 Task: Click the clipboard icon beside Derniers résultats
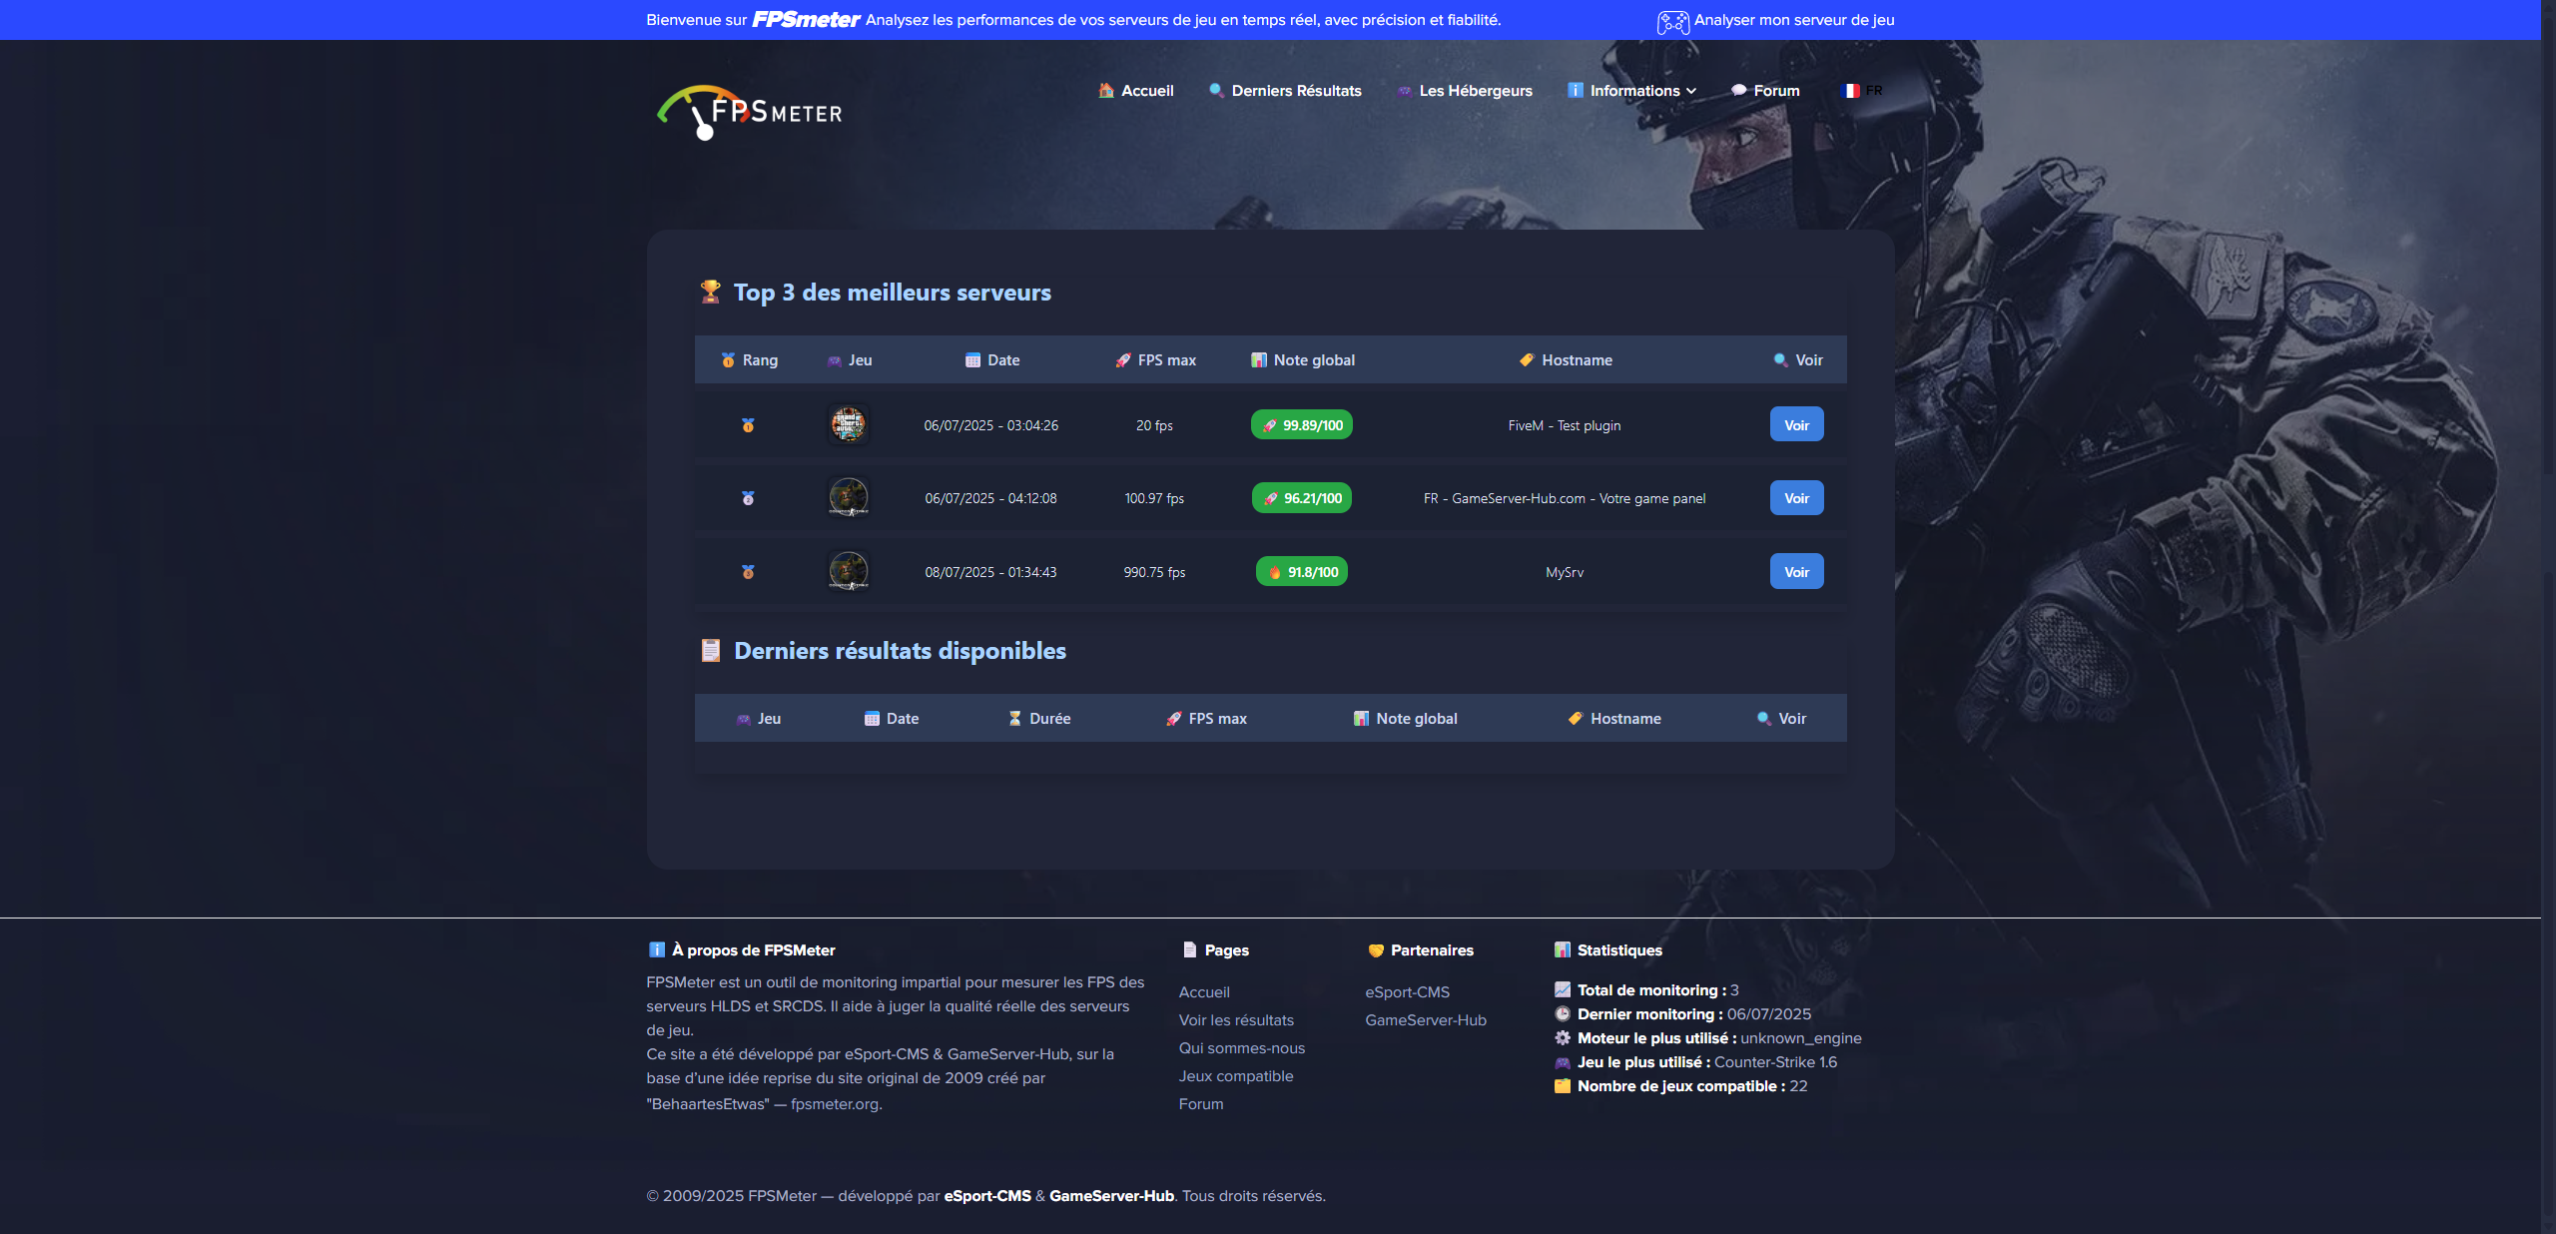[x=710, y=650]
